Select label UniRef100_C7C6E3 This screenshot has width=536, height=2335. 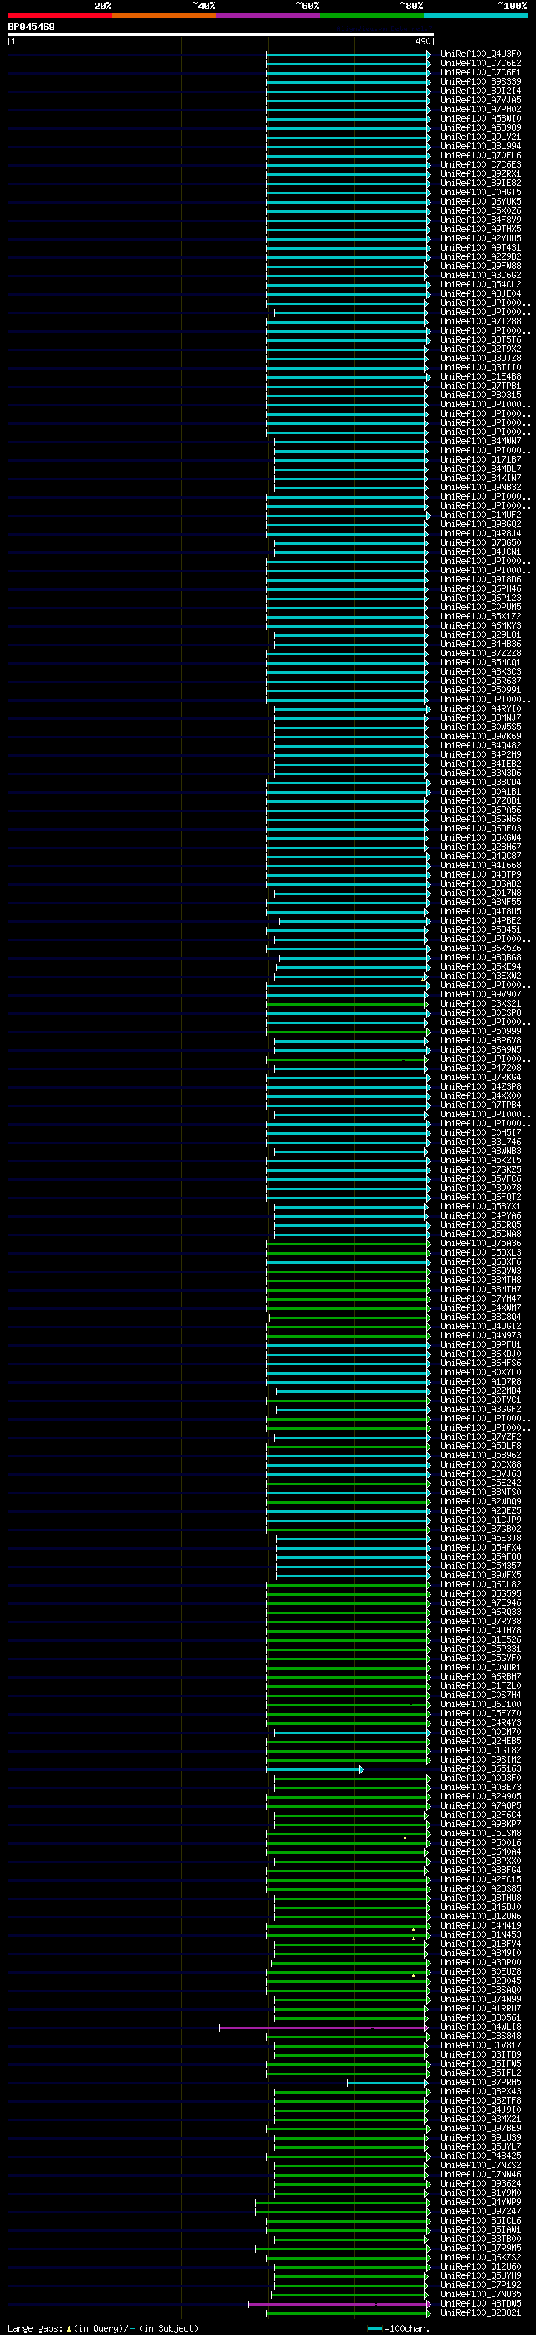click(x=481, y=165)
